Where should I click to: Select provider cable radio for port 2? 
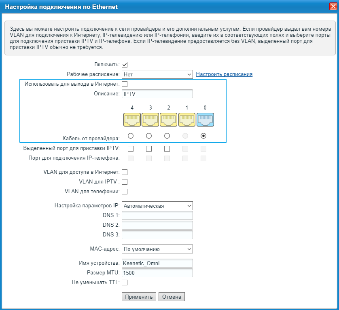[167, 136]
